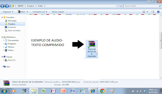Image resolution: width=162 pixels, height=94 pixels.
Task: Click the Dropbox breadcrumb in address bar
Action: (31, 6)
